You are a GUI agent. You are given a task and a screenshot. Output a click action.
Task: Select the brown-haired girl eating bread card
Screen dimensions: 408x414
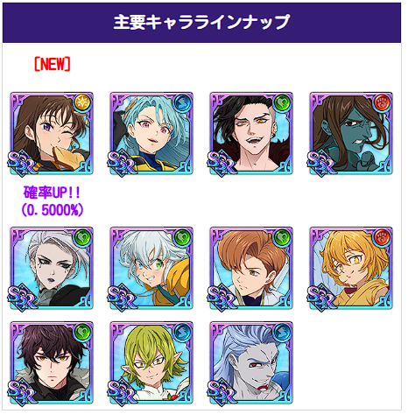coord(52,134)
